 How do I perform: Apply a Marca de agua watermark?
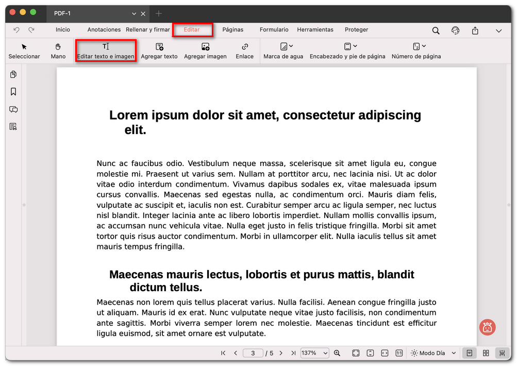pos(283,51)
